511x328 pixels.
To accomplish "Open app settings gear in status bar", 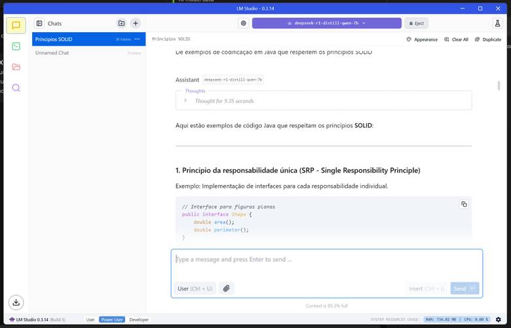I will [499, 319].
